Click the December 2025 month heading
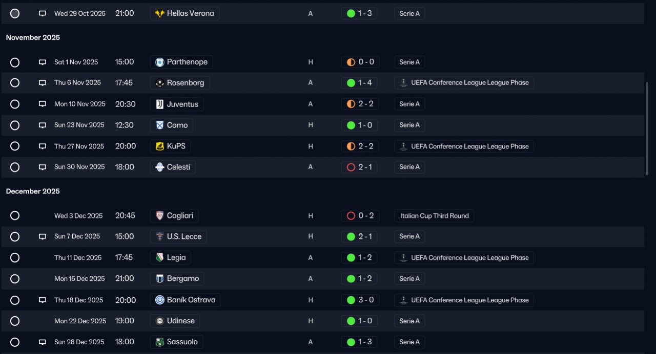This screenshot has height=354, width=656. tap(33, 191)
